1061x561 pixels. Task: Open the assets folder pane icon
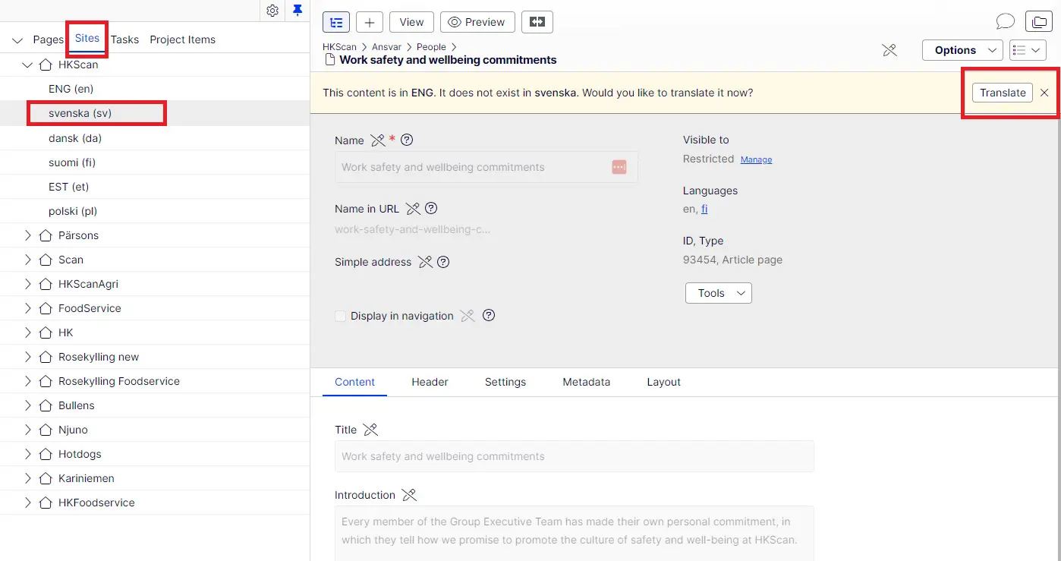point(1038,22)
